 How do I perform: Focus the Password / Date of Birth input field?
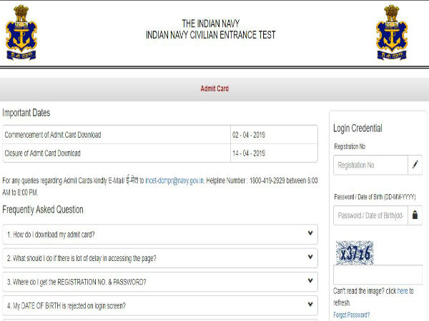(x=370, y=215)
